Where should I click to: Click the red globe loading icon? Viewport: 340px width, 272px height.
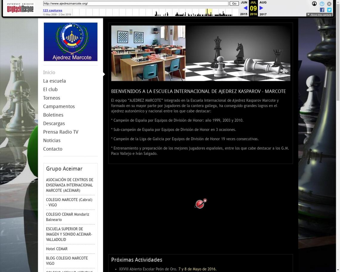(x=201, y=203)
